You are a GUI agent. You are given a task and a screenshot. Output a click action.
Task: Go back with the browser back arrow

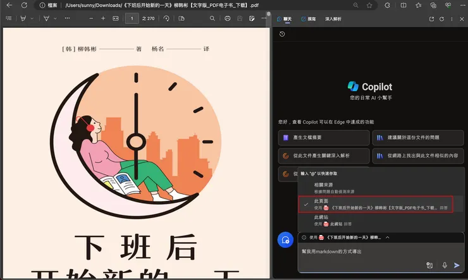tap(9, 5)
